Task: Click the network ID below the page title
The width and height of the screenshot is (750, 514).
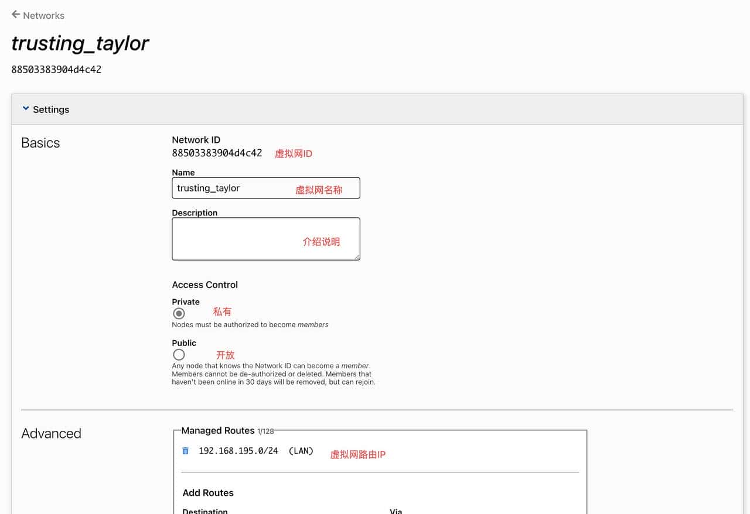Action: pos(56,69)
